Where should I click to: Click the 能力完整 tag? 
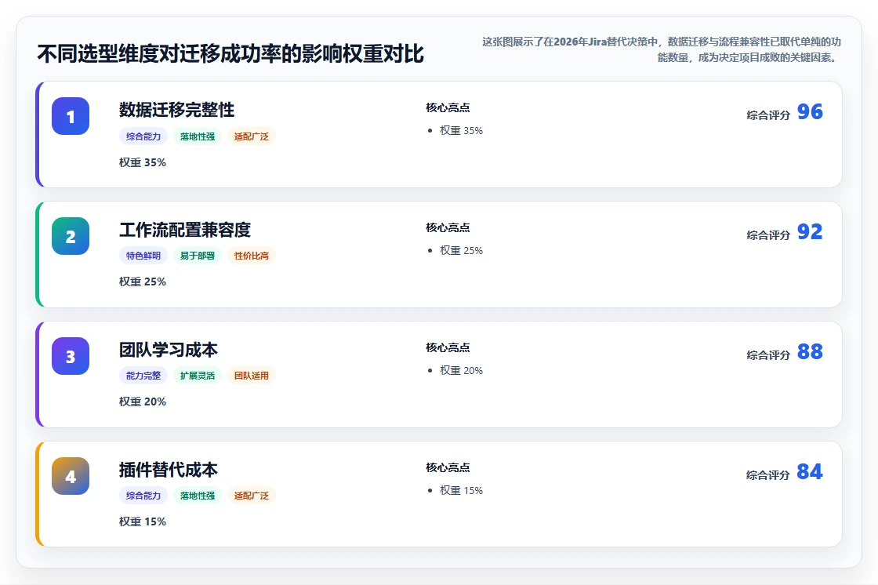143,376
